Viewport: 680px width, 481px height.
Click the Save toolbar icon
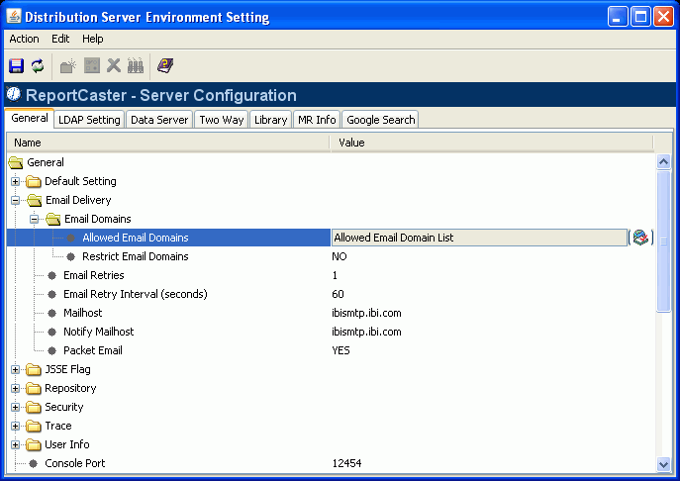coord(17,66)
